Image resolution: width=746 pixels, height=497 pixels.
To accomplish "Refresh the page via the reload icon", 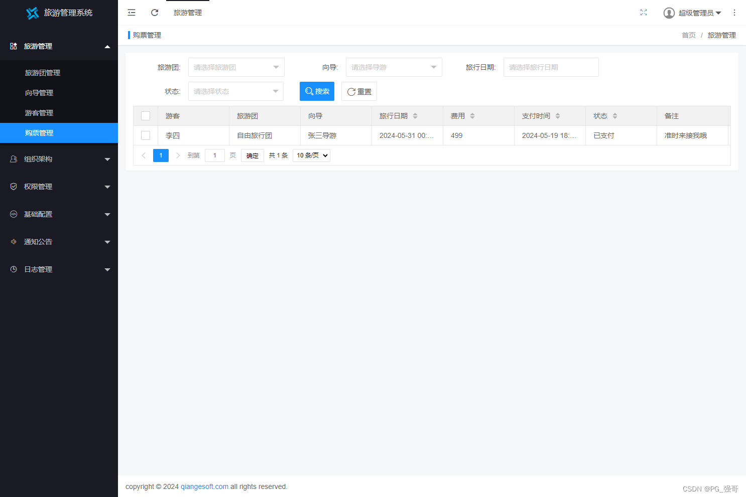I will pos(155,13).
